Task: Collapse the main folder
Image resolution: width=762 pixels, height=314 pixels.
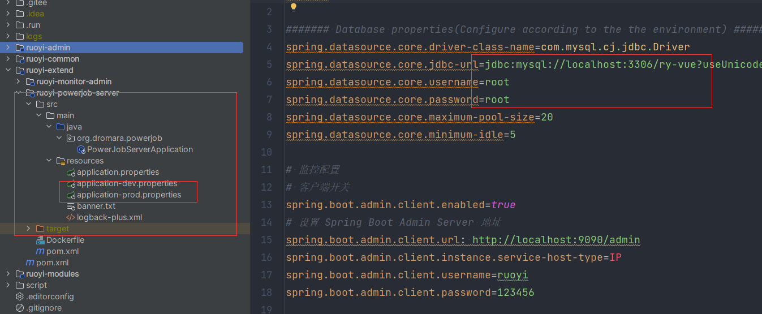Action: [x=38, y=115]
